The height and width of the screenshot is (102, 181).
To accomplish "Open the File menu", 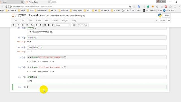I will pyautogui.click(x=15, y=20).
